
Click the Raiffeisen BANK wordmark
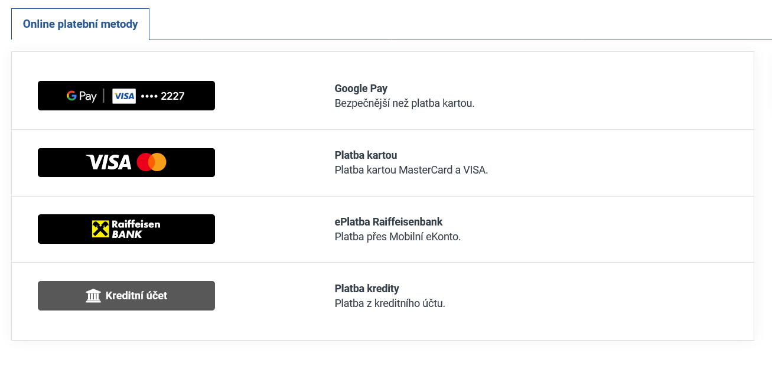[x=136, y=229]
